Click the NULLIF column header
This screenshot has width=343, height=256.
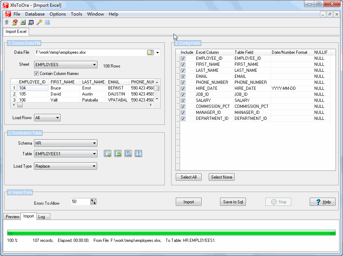coord(322,52)
